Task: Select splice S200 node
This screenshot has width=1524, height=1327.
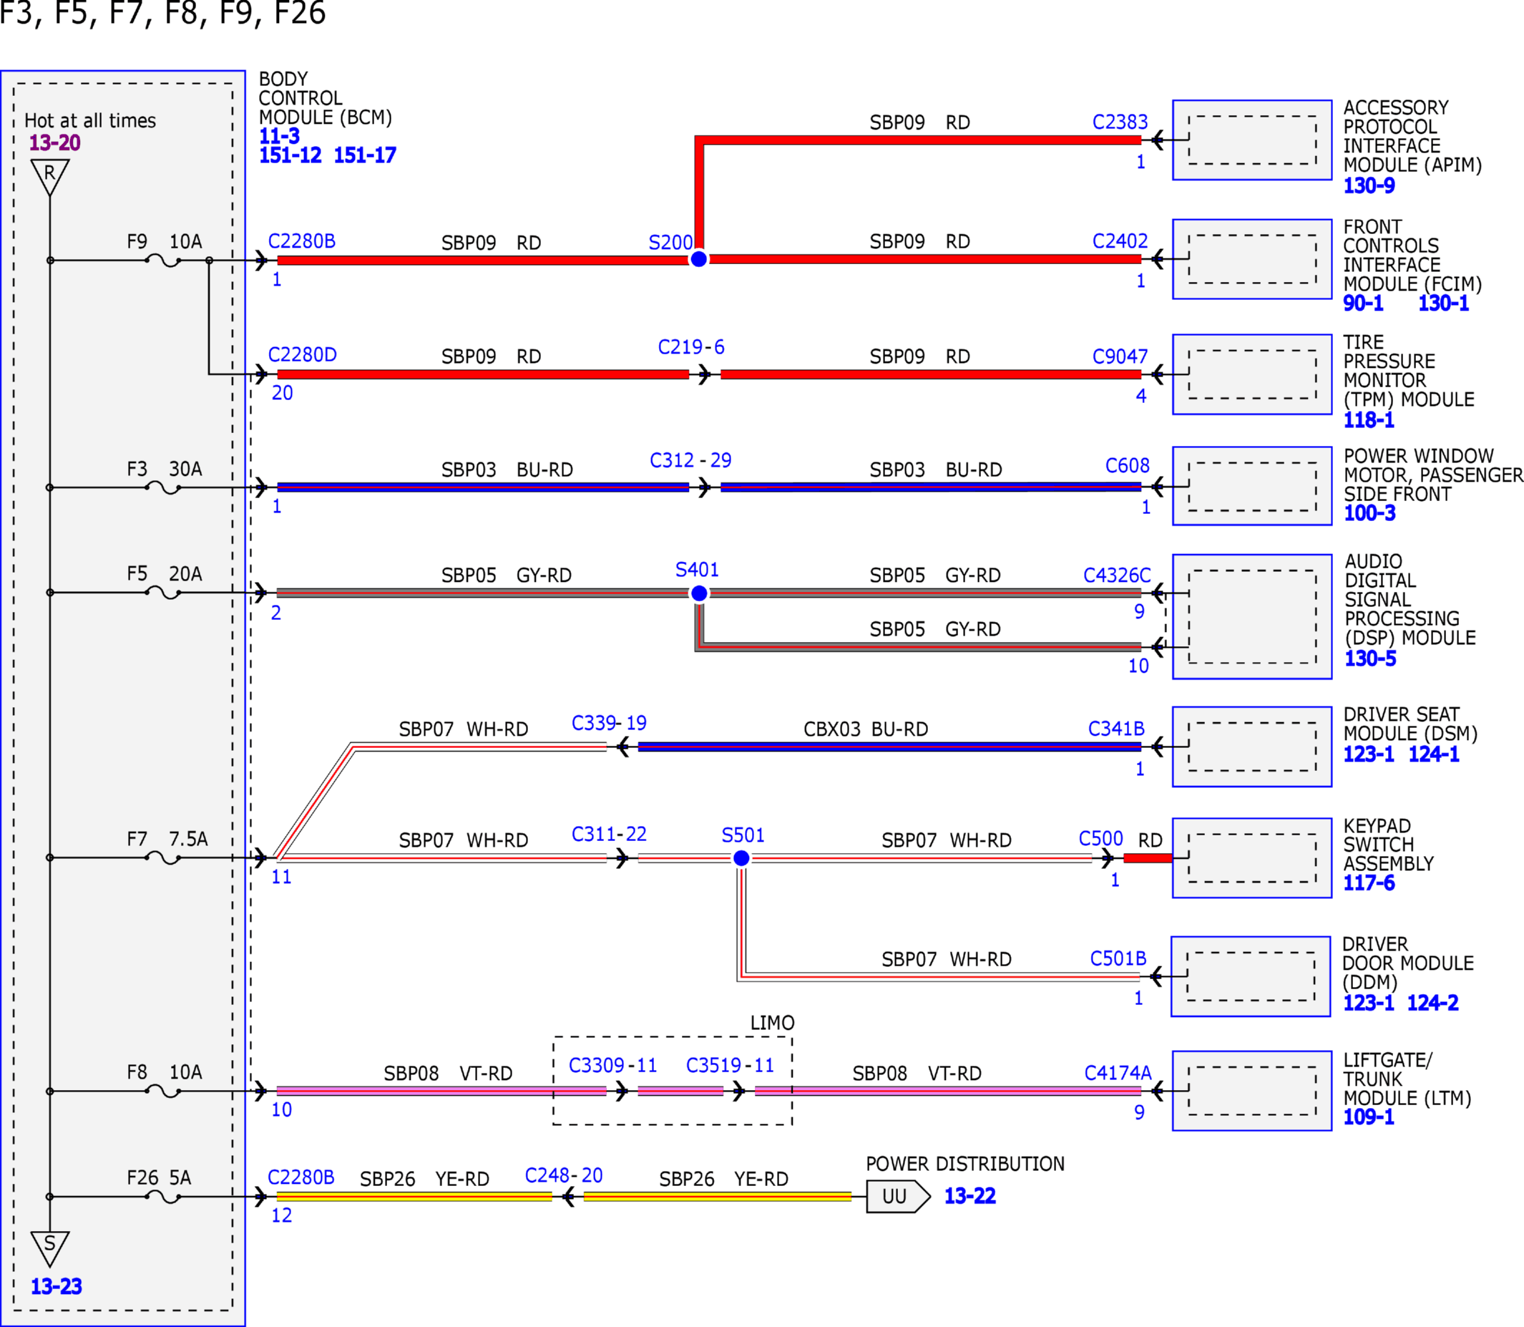Action: (699, 259)
